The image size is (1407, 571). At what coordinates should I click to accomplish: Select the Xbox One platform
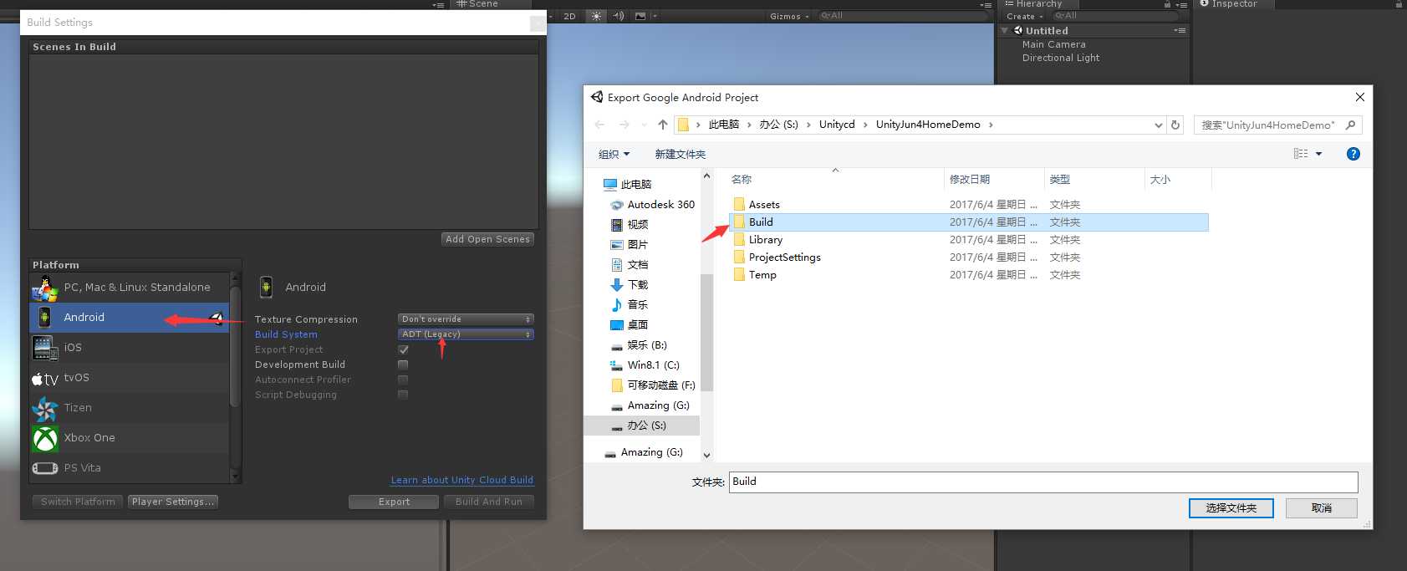(x=130, y=437)
